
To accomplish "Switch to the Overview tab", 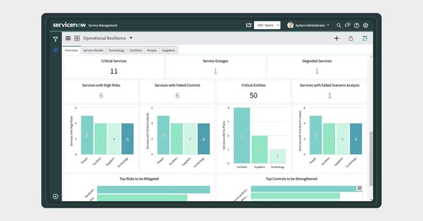I will click(72, 50).
